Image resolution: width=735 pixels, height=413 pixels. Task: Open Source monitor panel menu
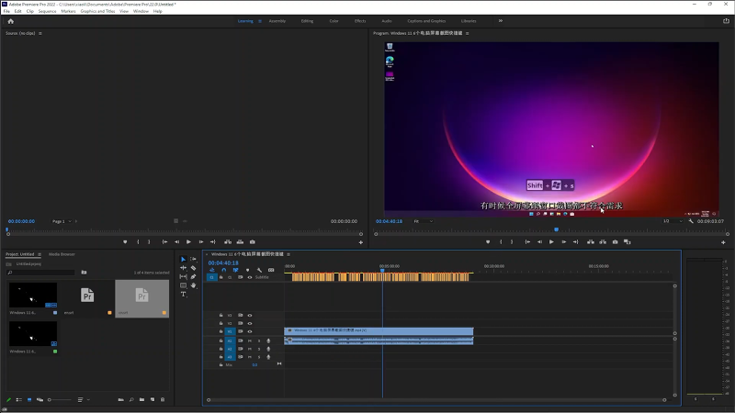40,33
